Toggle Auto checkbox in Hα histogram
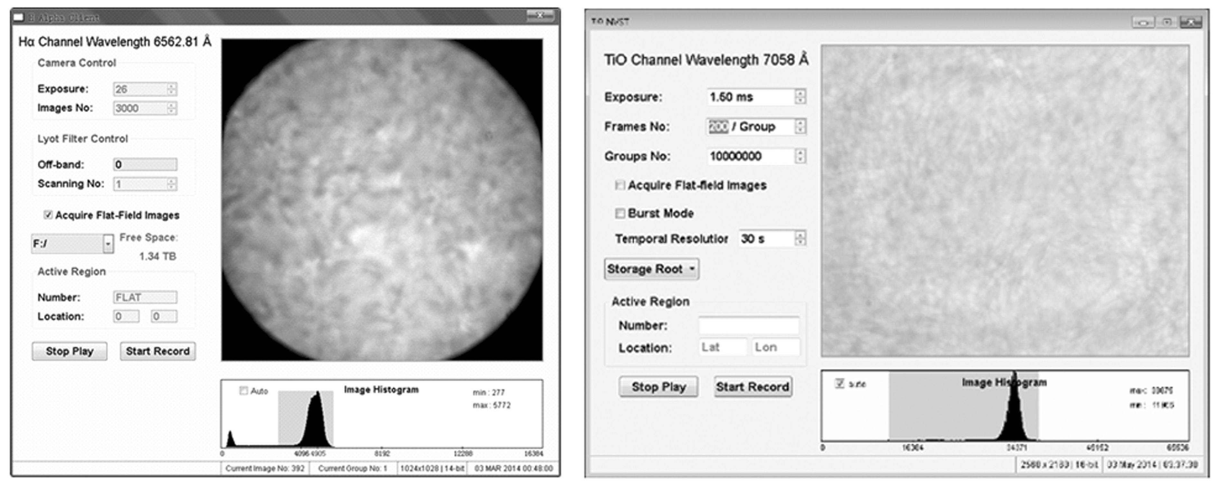Screen dimensions: 1216x486 (244, 391)
